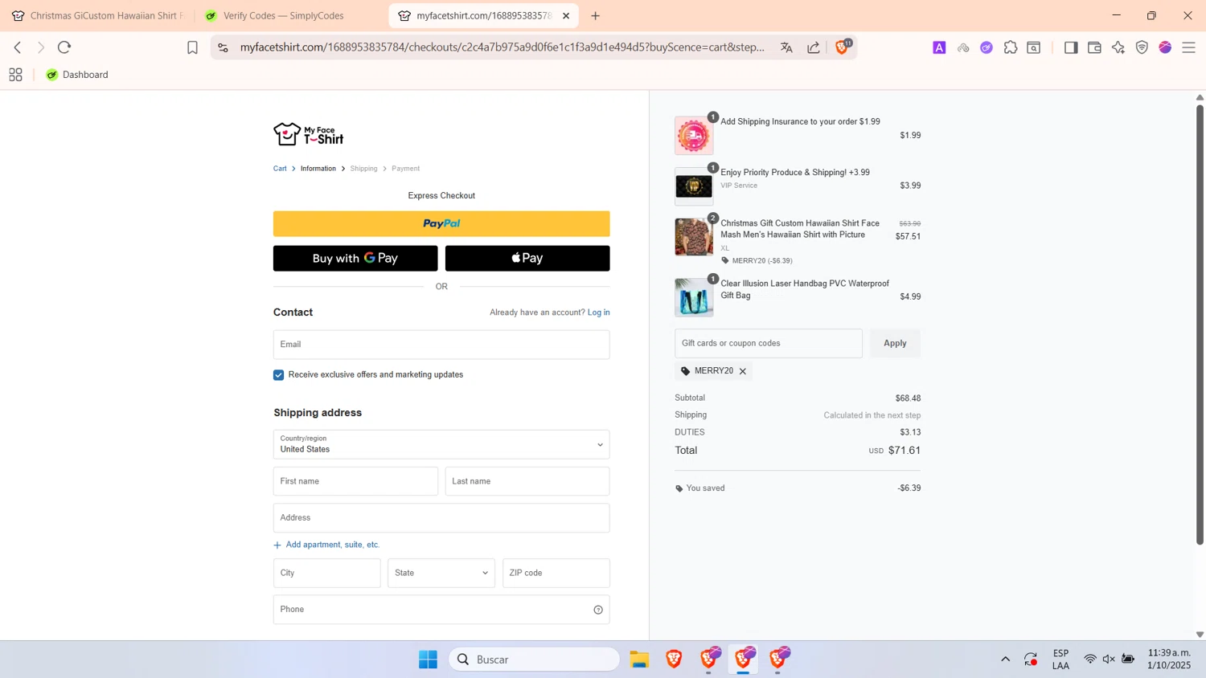Click the translate page icon

click(786, 47)
